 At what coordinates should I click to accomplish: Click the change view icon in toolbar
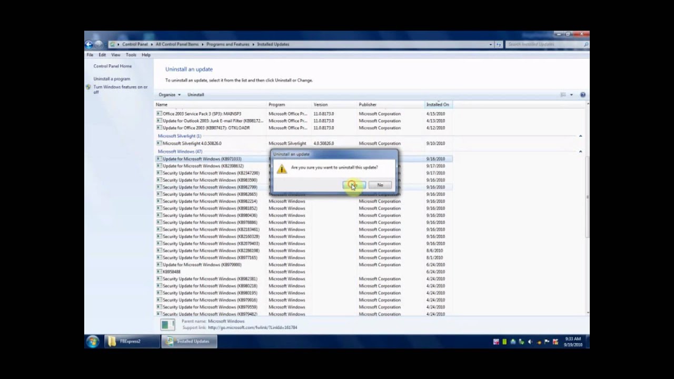click(563, 95)
